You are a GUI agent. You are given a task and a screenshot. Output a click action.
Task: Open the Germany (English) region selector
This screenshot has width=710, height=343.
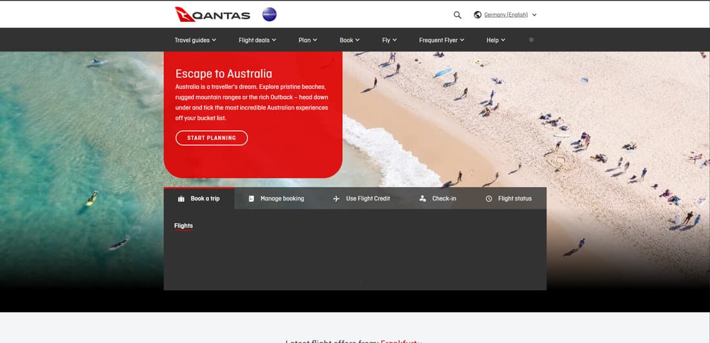505,14
